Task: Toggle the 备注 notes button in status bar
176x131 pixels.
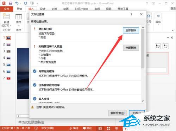Action: click(x=74, y=128)
